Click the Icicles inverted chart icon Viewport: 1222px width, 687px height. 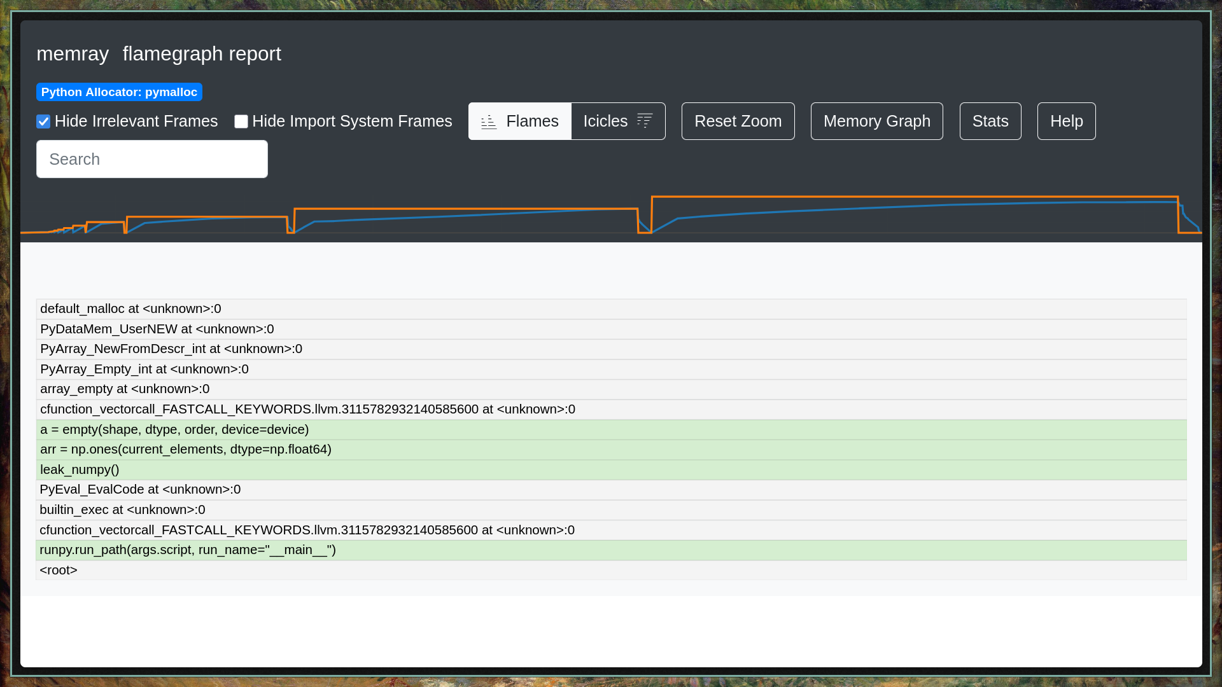[x=645, y=121]
